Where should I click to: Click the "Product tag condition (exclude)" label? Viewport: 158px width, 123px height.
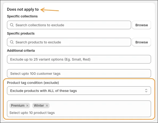coord(33,83)
